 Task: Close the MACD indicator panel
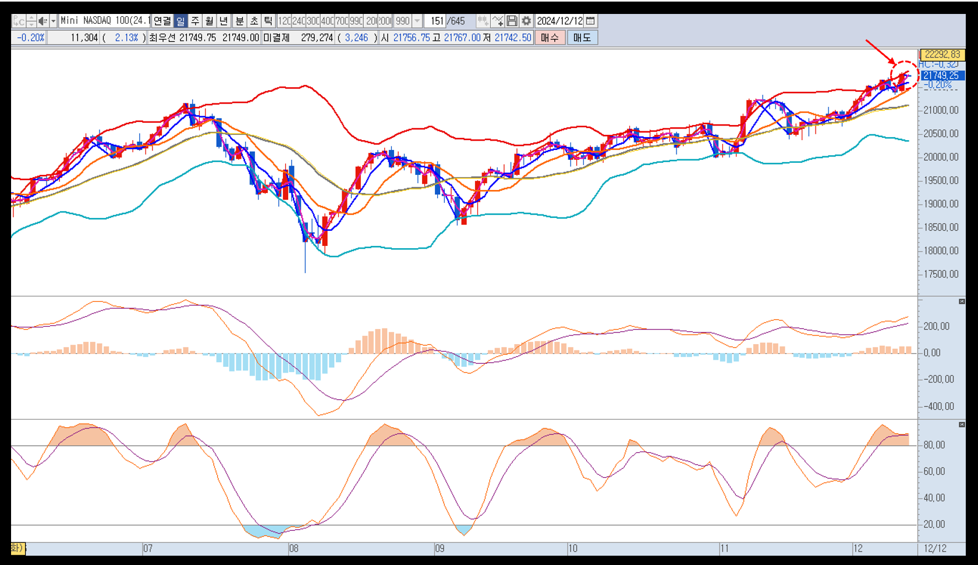point(962,302)
